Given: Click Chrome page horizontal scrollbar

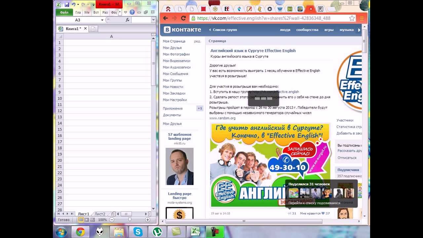Looking at the screenshot, I should point(244,221).
